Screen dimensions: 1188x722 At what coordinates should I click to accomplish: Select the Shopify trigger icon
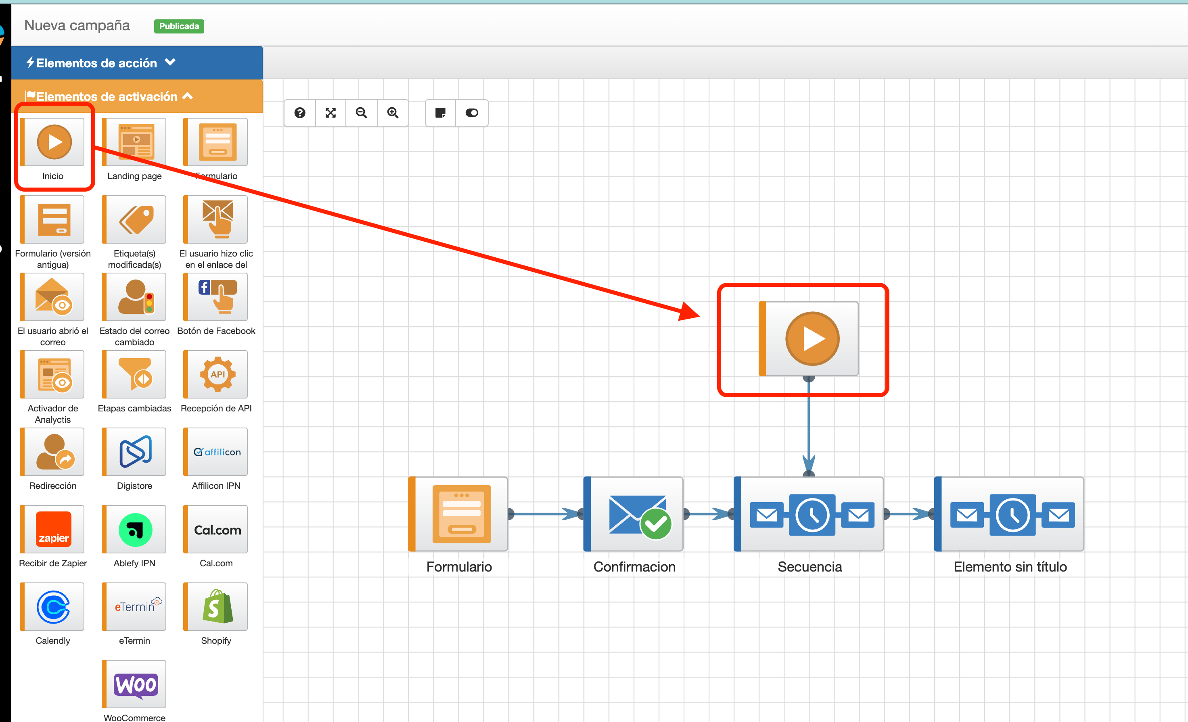pos(218,607)
